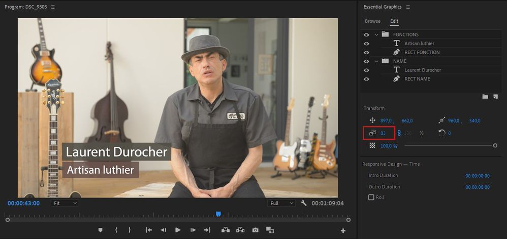Click the FONCTIONS group folder name

[x=405, y=34]
